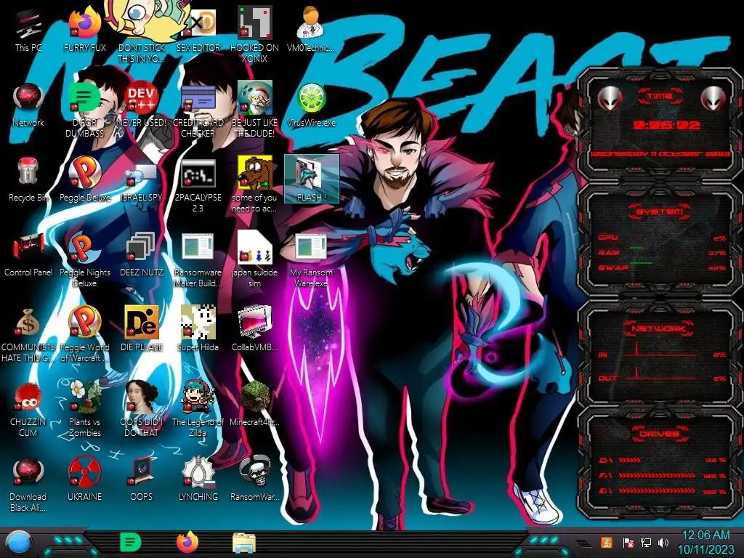This screenshot has height=558, width=744.
Task: Open the Action Center flag tray icon
Action: point(628,542)
